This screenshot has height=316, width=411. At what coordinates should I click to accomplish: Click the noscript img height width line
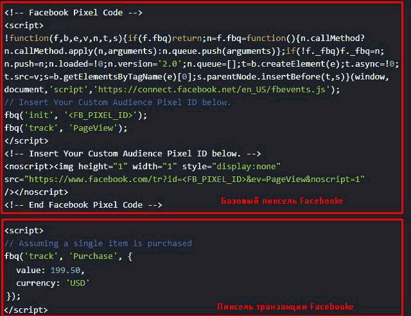(143, 167)
